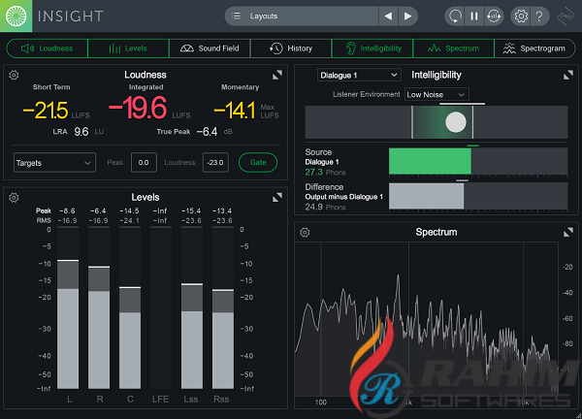
Task: Click the Lss channel peak value -15.4
Action: [191, 210]
